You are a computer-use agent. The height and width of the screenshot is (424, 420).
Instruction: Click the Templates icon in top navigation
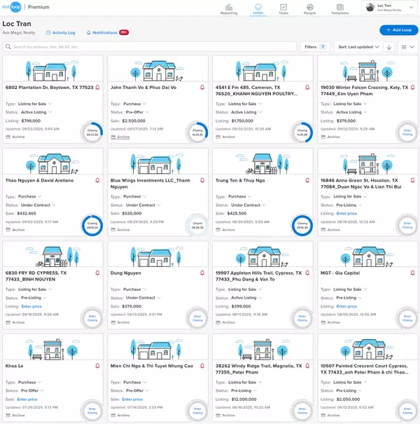[339, 7]
